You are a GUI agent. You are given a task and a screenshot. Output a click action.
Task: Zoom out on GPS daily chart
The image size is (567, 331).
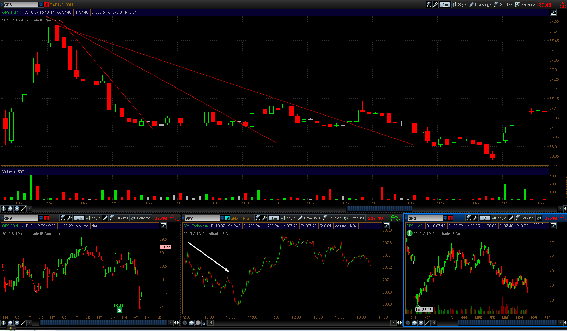tap(421, 323)
